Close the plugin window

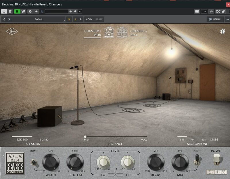(x=228, y=5)
